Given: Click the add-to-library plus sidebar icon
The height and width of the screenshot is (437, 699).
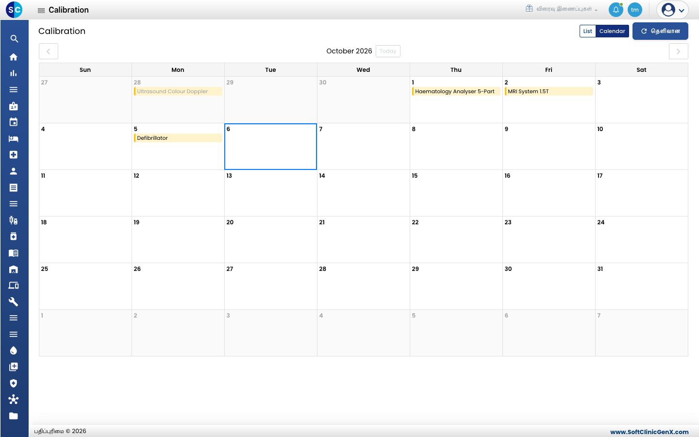Looking at the screenshot, I should [x=14, y=367].
